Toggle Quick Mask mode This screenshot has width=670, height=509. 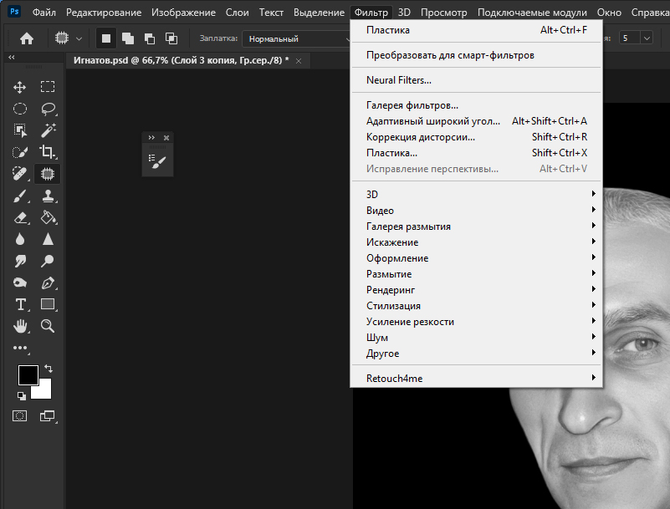pos(19,416)
